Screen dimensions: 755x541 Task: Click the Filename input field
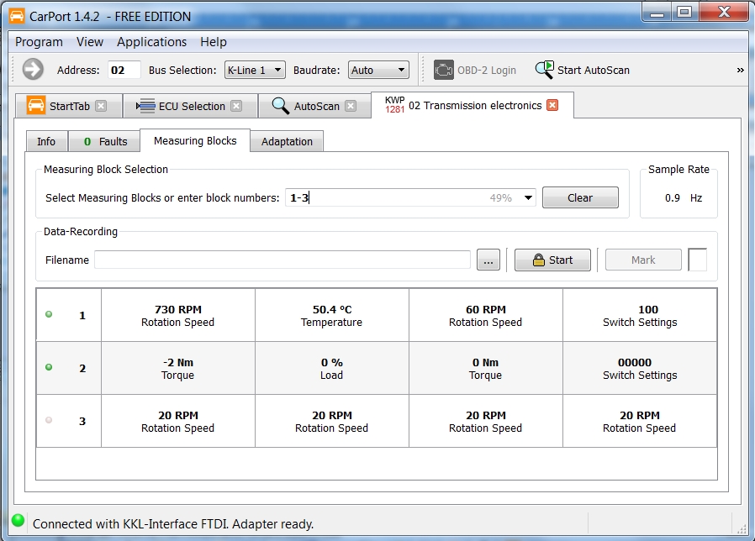point(282,260)
